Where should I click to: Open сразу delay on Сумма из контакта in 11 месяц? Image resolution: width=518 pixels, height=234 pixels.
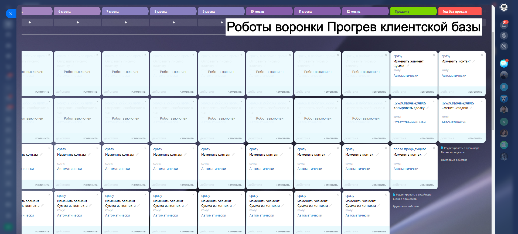pos(302,196)
